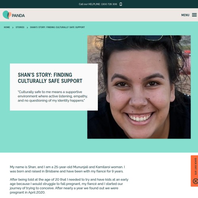The width and height of the screenshot is (198, 198).
Task: Click the sunglasses on Shan's head
Action: 136,38
